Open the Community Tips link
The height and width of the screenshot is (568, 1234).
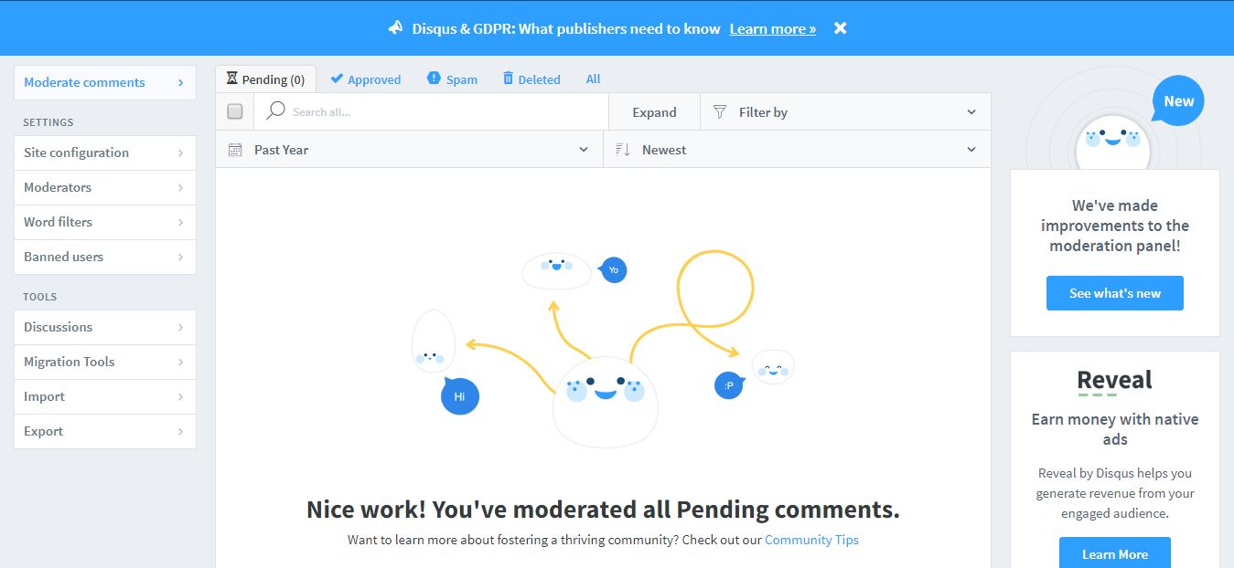point(811,540)
